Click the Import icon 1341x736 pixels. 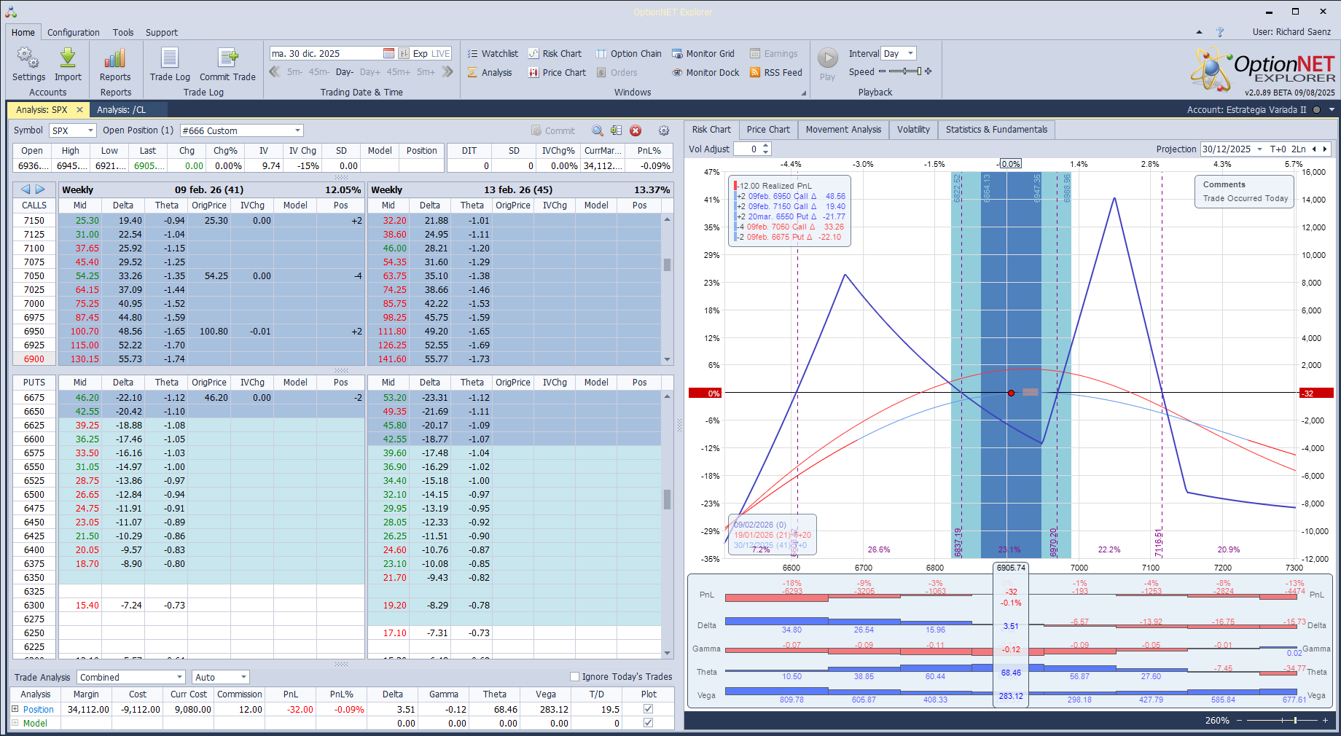68,58
